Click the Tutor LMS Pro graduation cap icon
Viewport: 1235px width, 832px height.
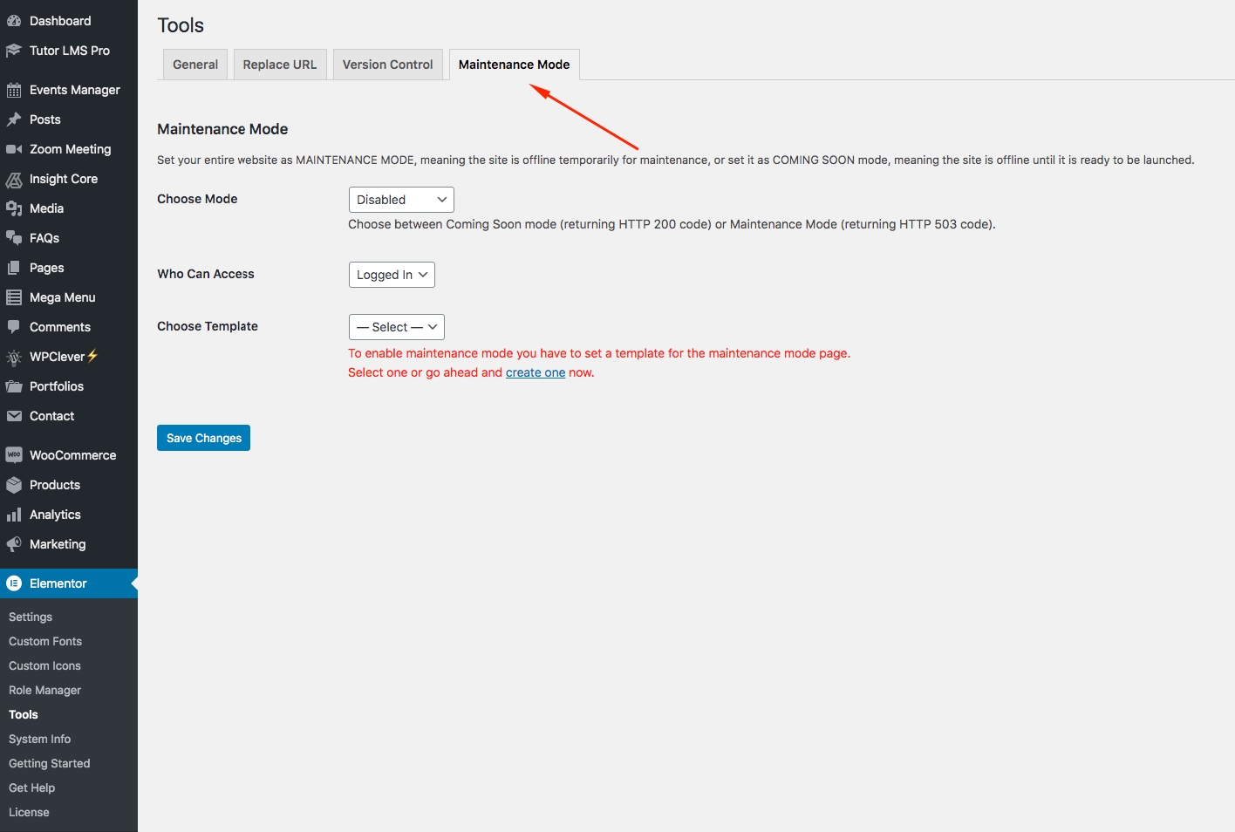click(14, 51)
